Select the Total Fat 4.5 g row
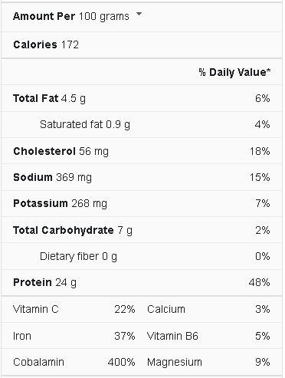Image resolution: width=285 pixels, height=378 pixels. 142,98
